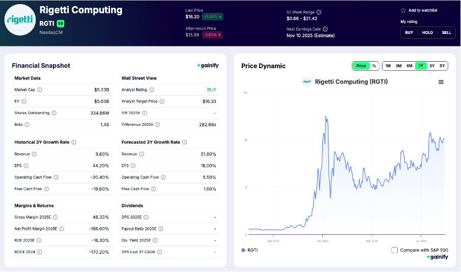The height and width of the screenshot is (272, 461).
Task: Open the P/Revenue 2025E info icon
Action: point(158,125)
